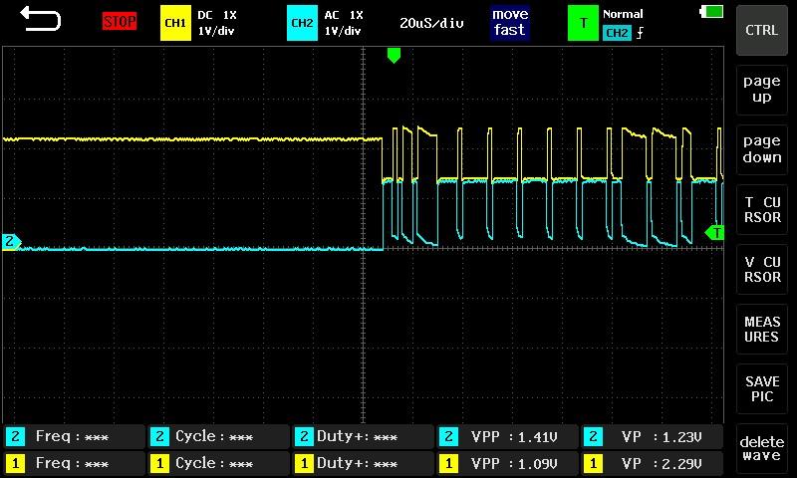Tap the delete wave button
Image resolution: width=797 pixels, height=478 pixels.
point(761,448)
